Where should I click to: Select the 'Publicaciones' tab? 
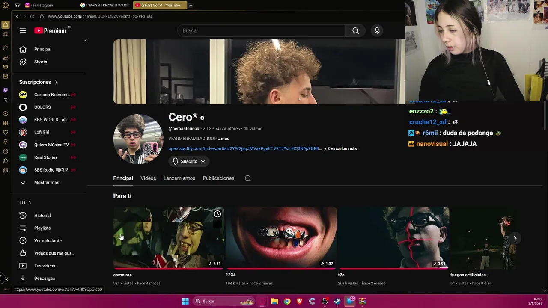click(218, 178)
